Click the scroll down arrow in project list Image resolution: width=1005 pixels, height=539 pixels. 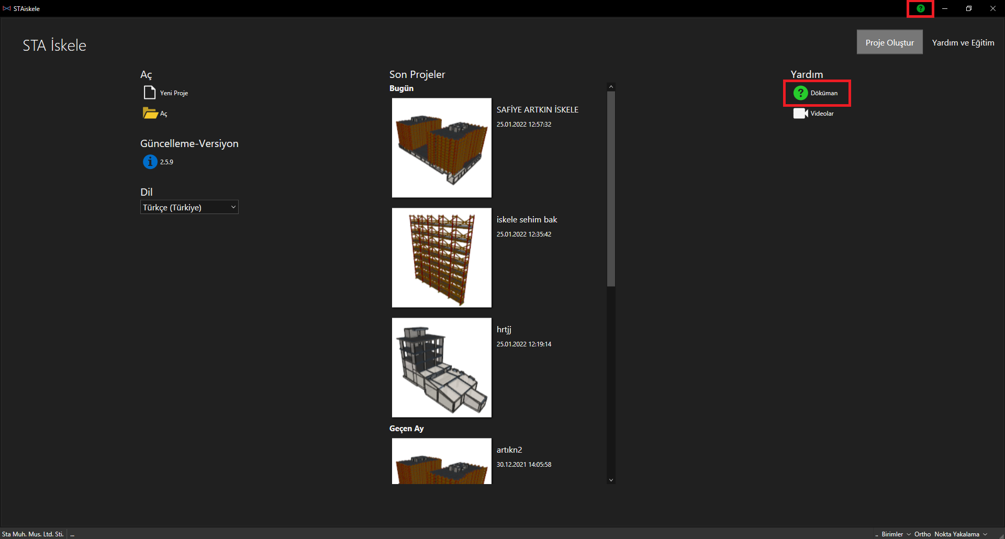[611, 480]
